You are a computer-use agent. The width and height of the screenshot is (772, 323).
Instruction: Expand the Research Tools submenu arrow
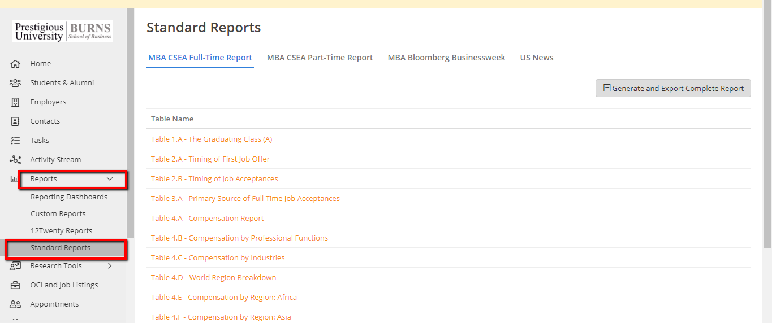point(110,266)
